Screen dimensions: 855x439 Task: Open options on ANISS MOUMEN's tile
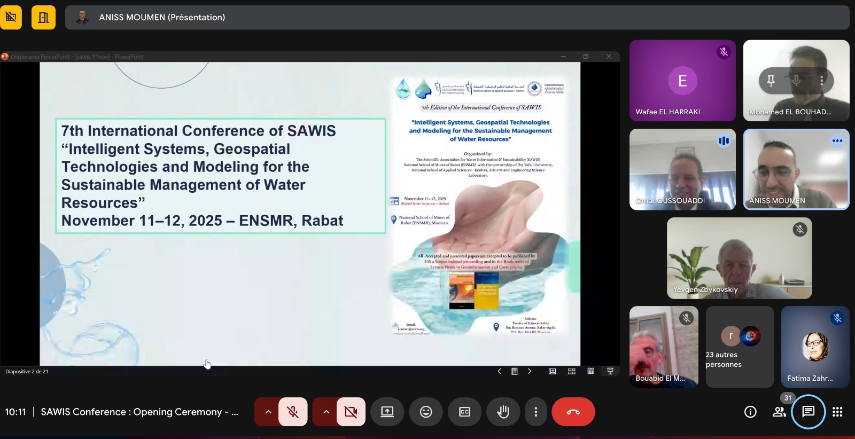[x=837, y=141]
